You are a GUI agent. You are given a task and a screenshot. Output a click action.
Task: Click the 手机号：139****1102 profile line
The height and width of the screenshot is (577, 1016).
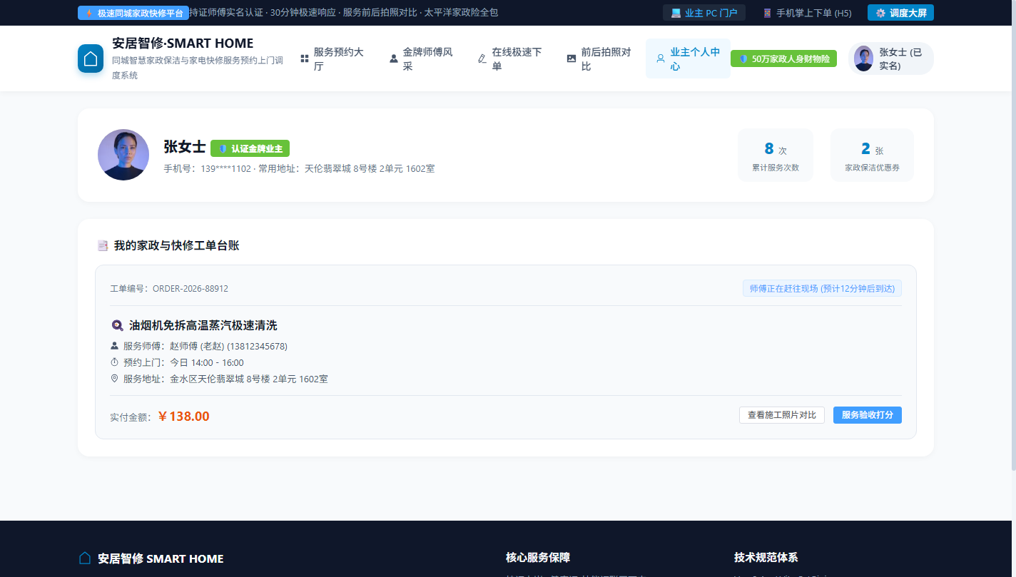point(299,169)
